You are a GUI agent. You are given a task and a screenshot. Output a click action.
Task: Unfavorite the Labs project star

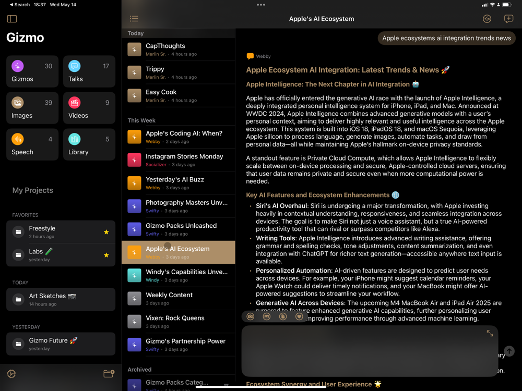point(106,255)
